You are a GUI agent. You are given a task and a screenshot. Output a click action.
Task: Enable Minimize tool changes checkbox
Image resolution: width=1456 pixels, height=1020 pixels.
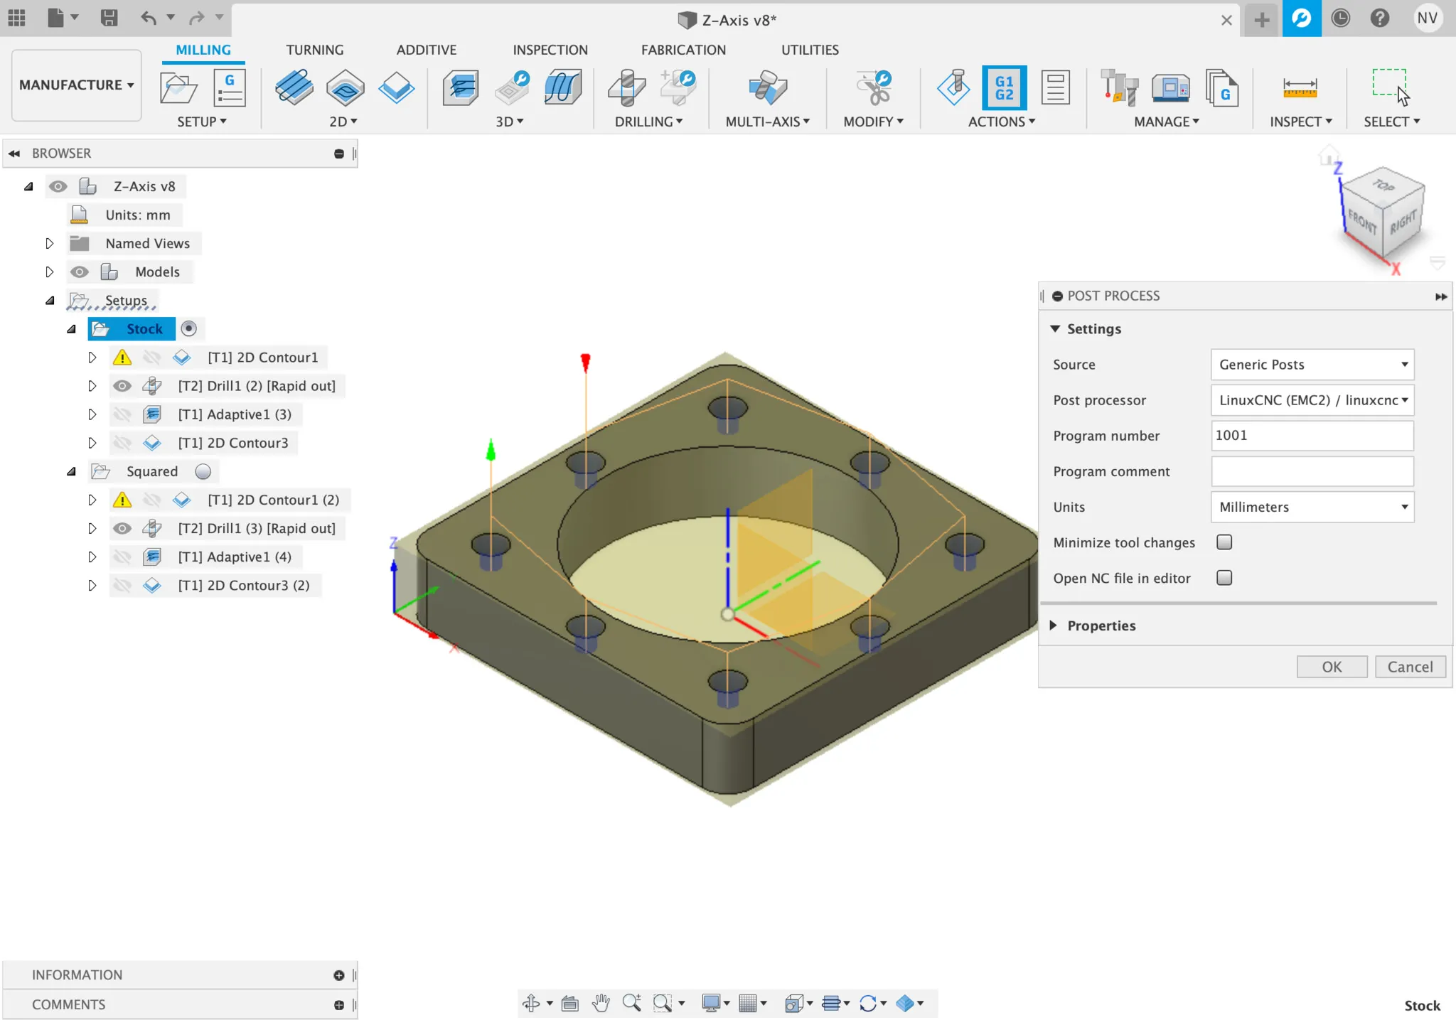tap(1224, 542)
